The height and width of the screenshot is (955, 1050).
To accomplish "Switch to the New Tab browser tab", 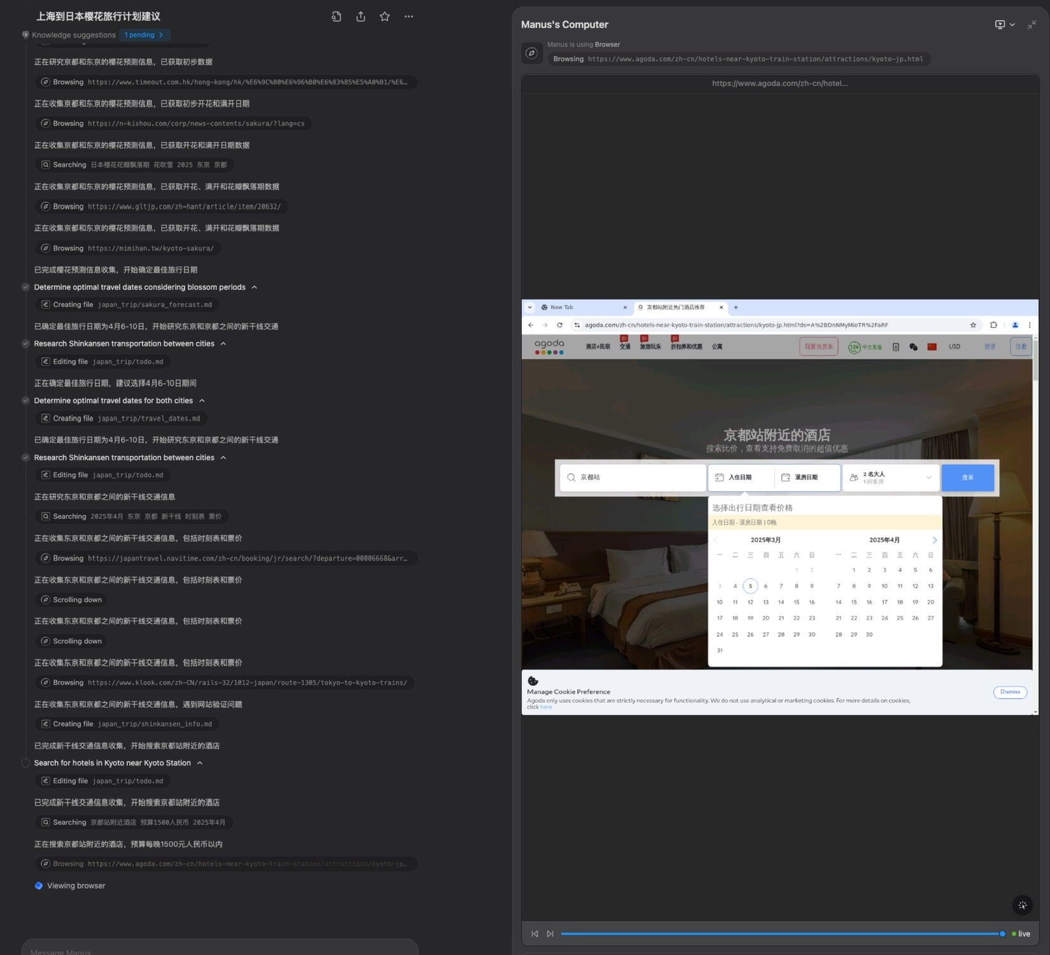I will coord(579,308).
